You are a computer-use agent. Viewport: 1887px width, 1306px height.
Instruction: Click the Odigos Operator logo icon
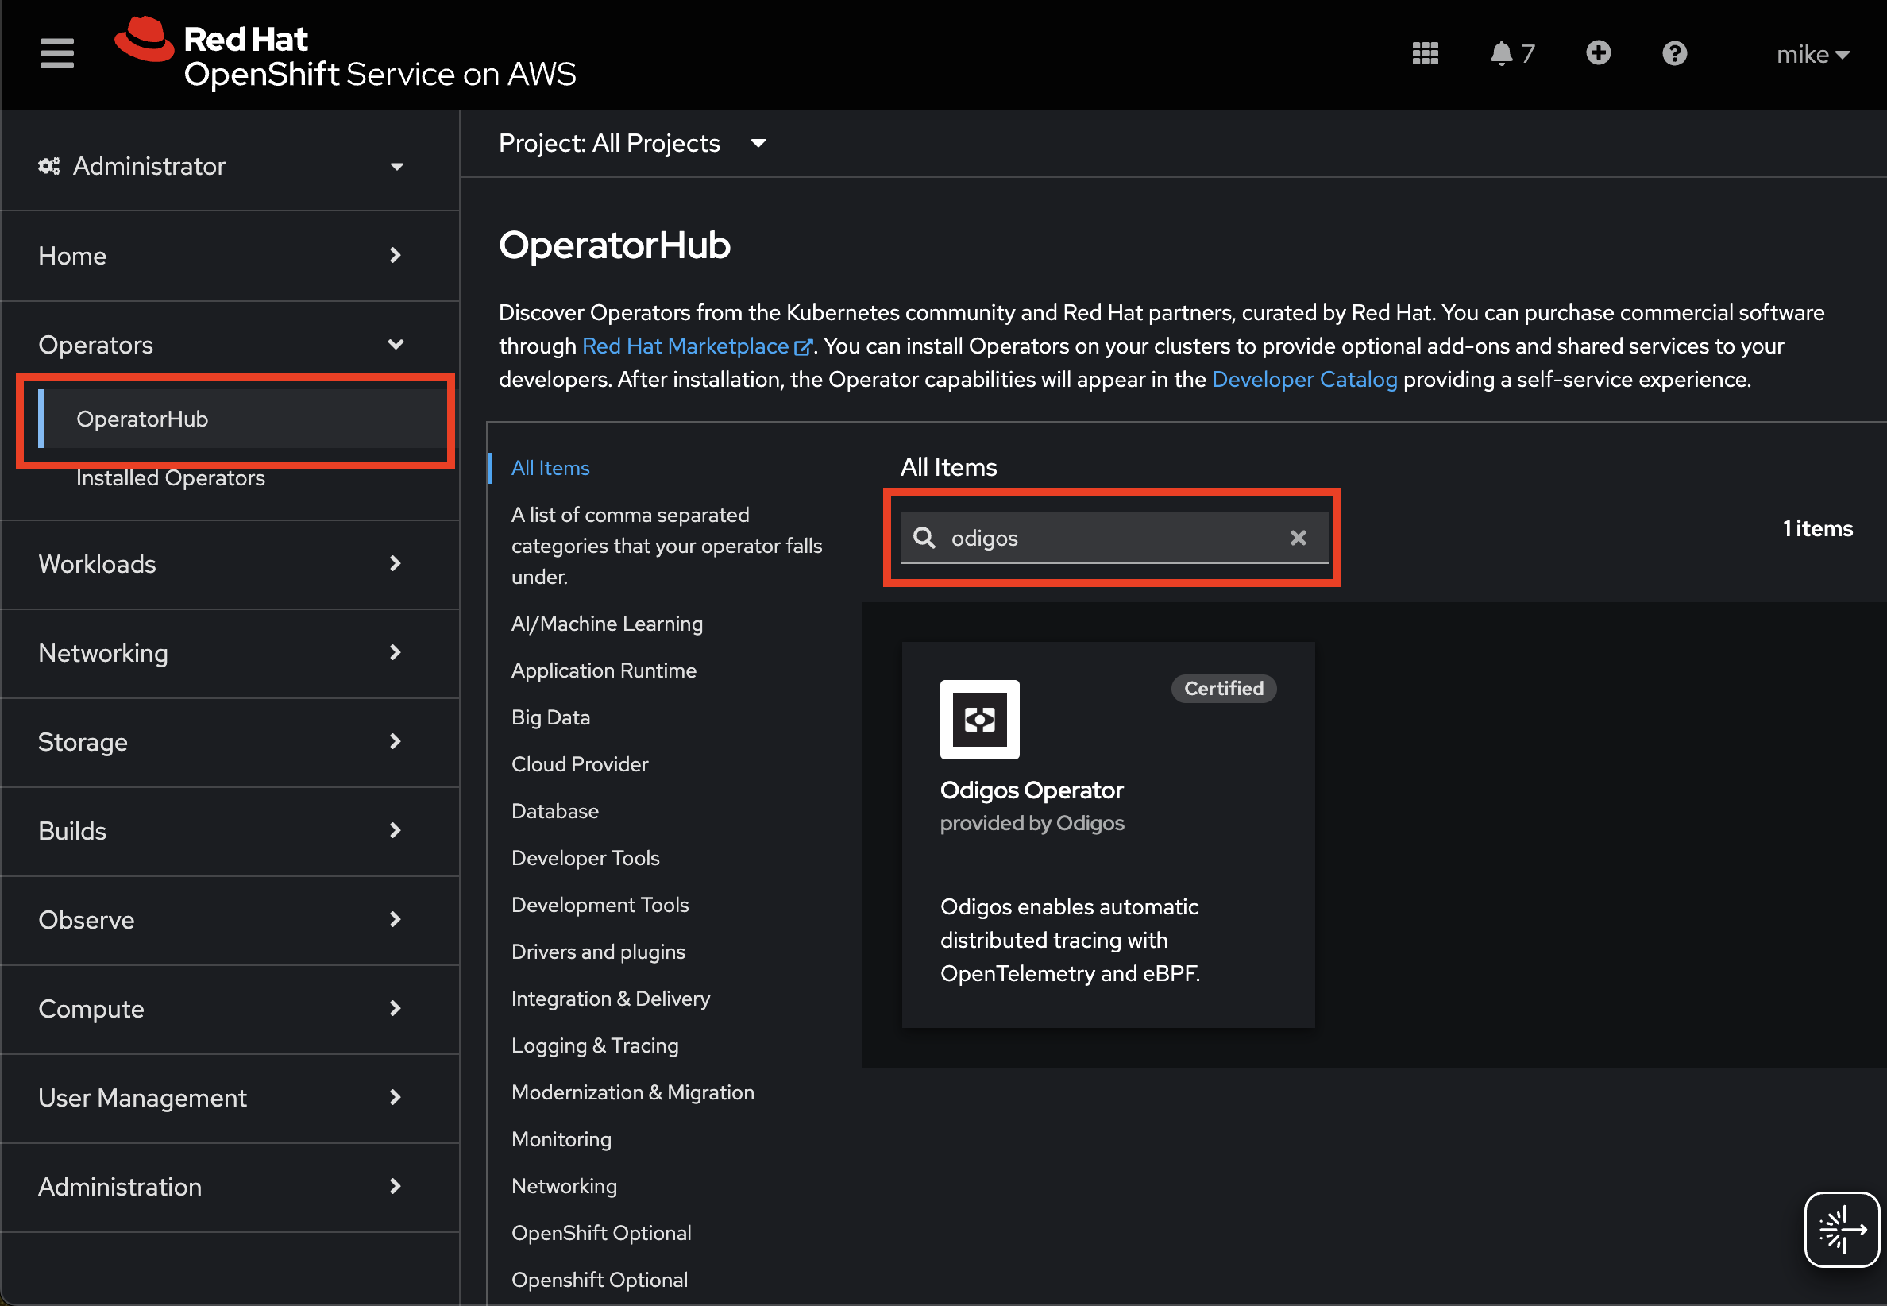[979, 719]
